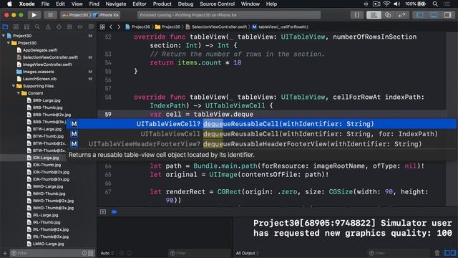Show the variables view pane

pyautogui.click(x=447, y=253)
